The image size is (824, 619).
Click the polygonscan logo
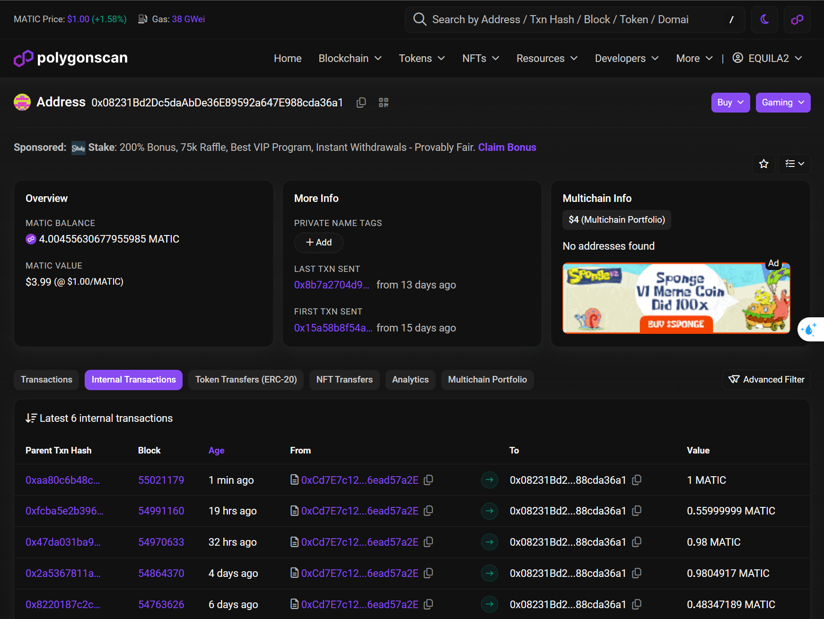coord(71,58)
